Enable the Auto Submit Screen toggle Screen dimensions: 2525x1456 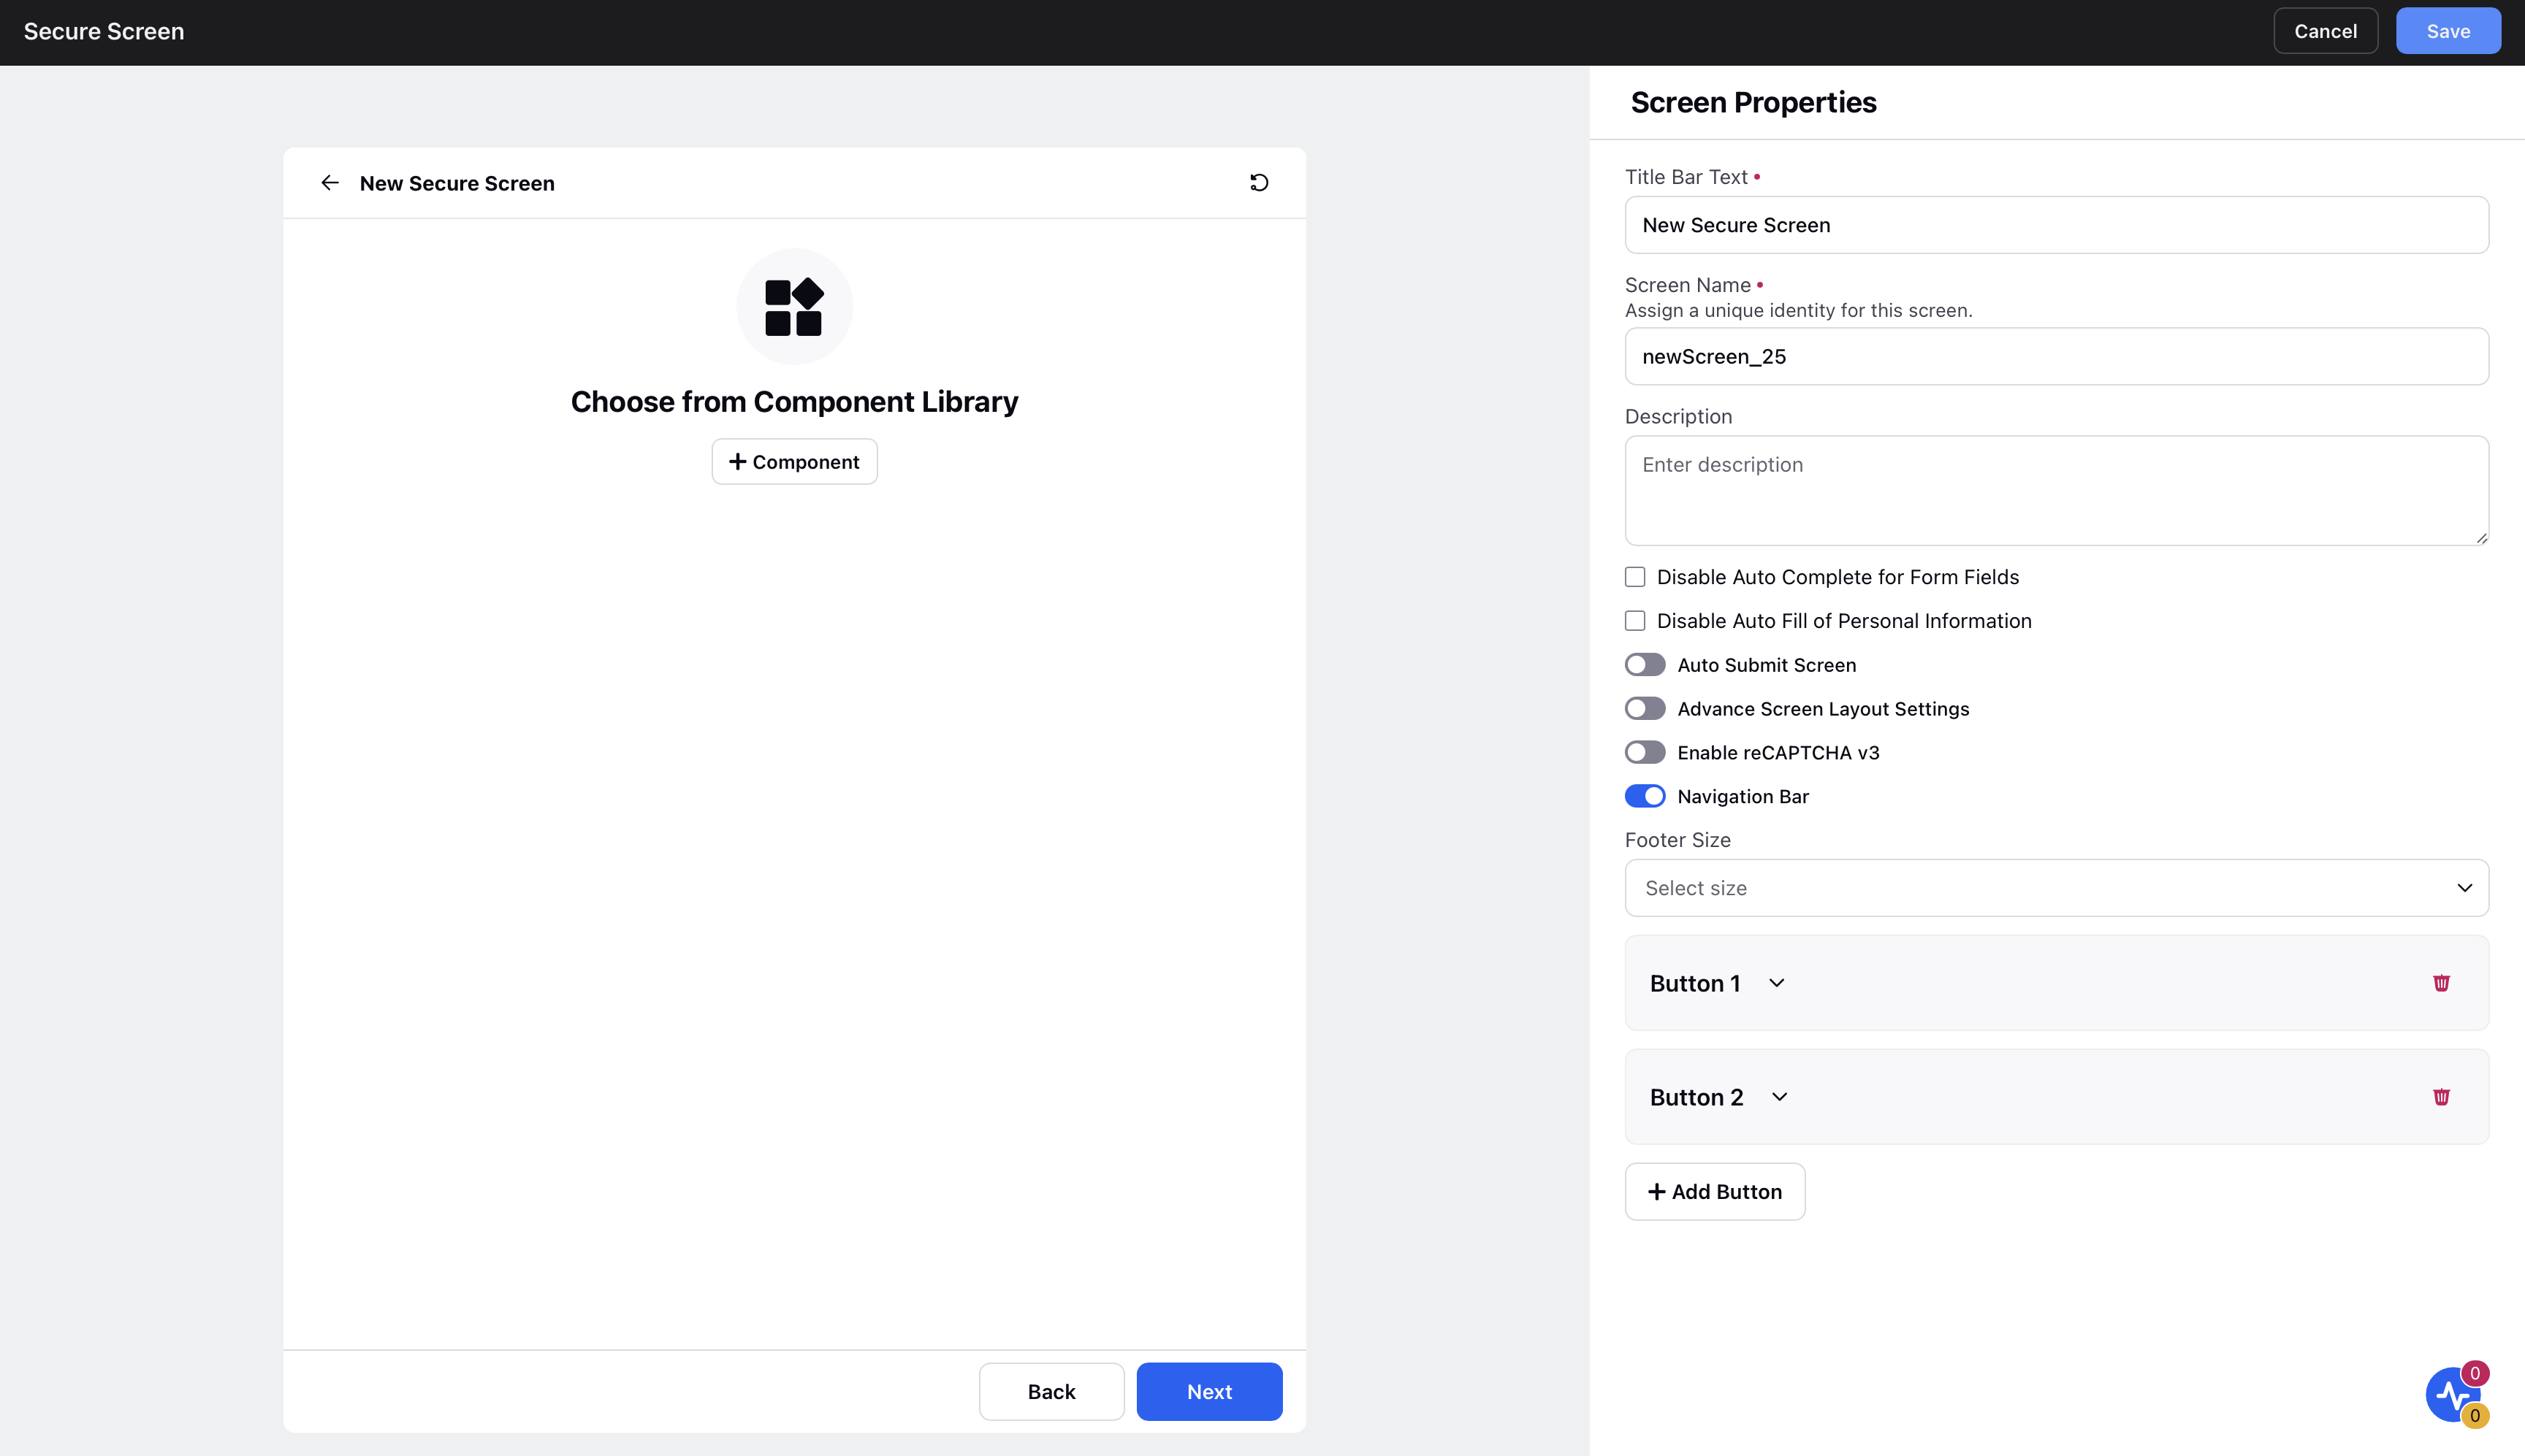[x=1645, y=665]
